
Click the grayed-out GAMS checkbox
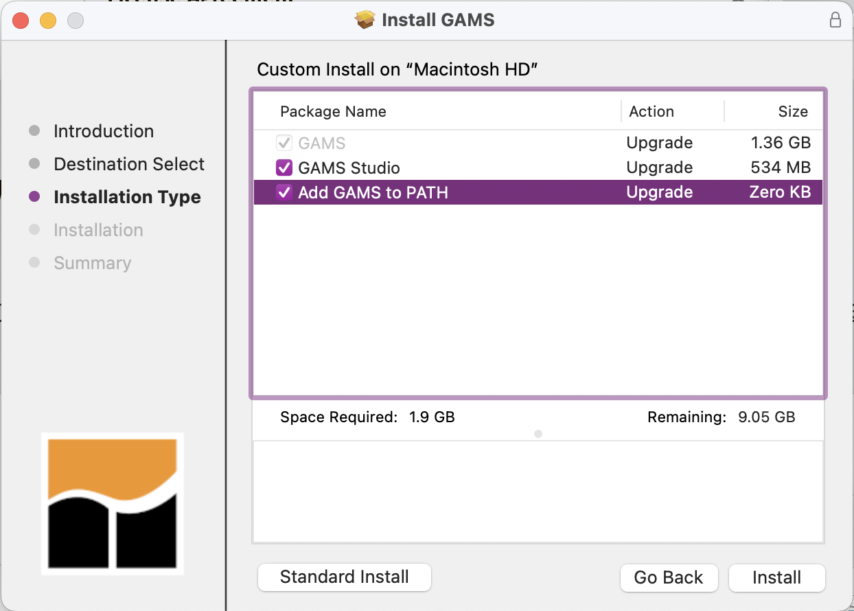(284, 142)
